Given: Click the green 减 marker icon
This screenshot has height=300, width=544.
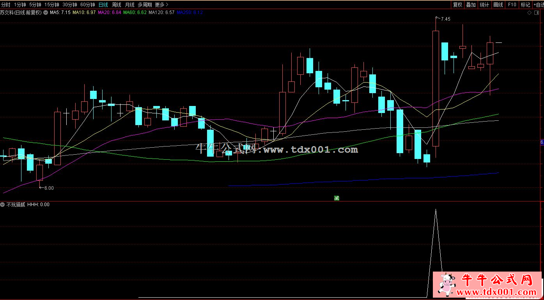Looking at the screenshot, I should [x=337, y=198].
